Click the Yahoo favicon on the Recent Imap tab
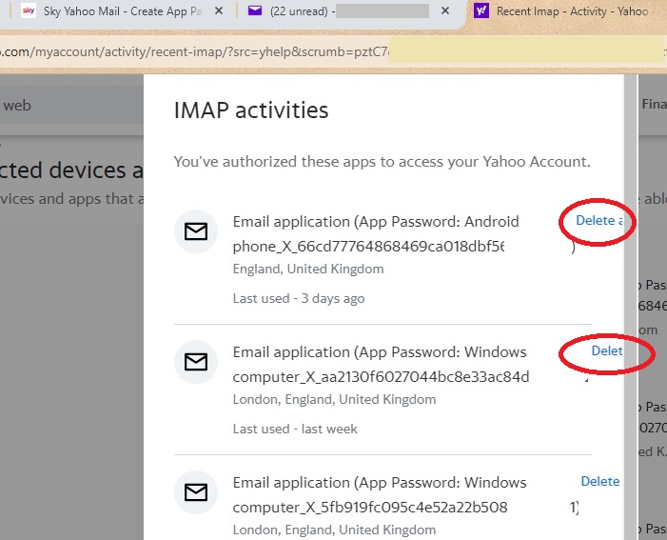 point(481,11)
